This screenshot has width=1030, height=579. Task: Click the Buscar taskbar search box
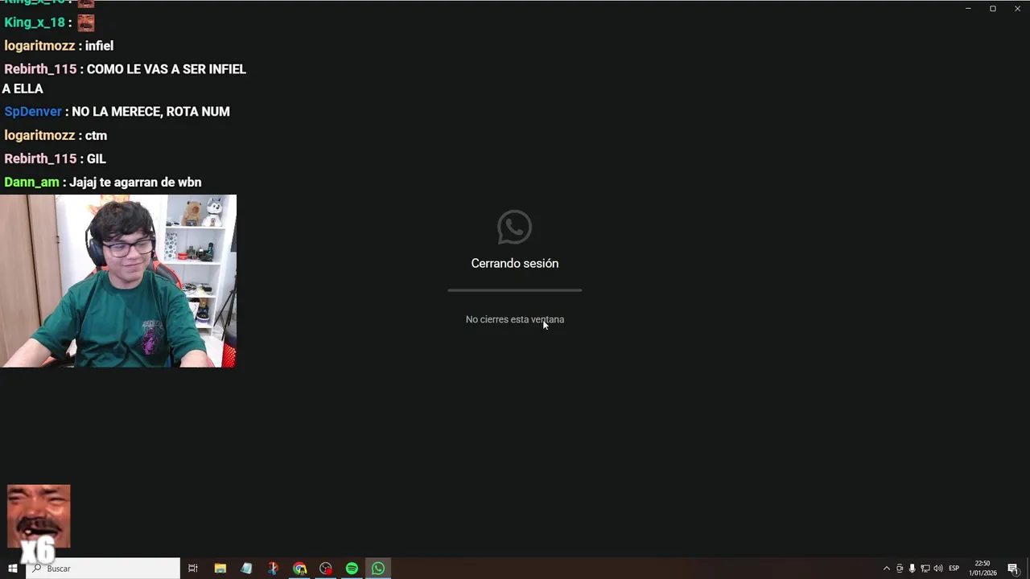pos(104,569)
